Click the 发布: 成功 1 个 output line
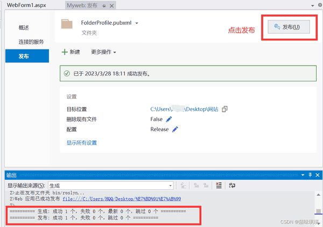323x227 pixels. (x=84, y=217)
